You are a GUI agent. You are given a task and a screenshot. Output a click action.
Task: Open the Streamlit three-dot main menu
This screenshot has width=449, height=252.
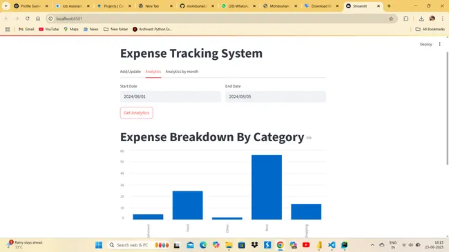(x=439, y=44)
